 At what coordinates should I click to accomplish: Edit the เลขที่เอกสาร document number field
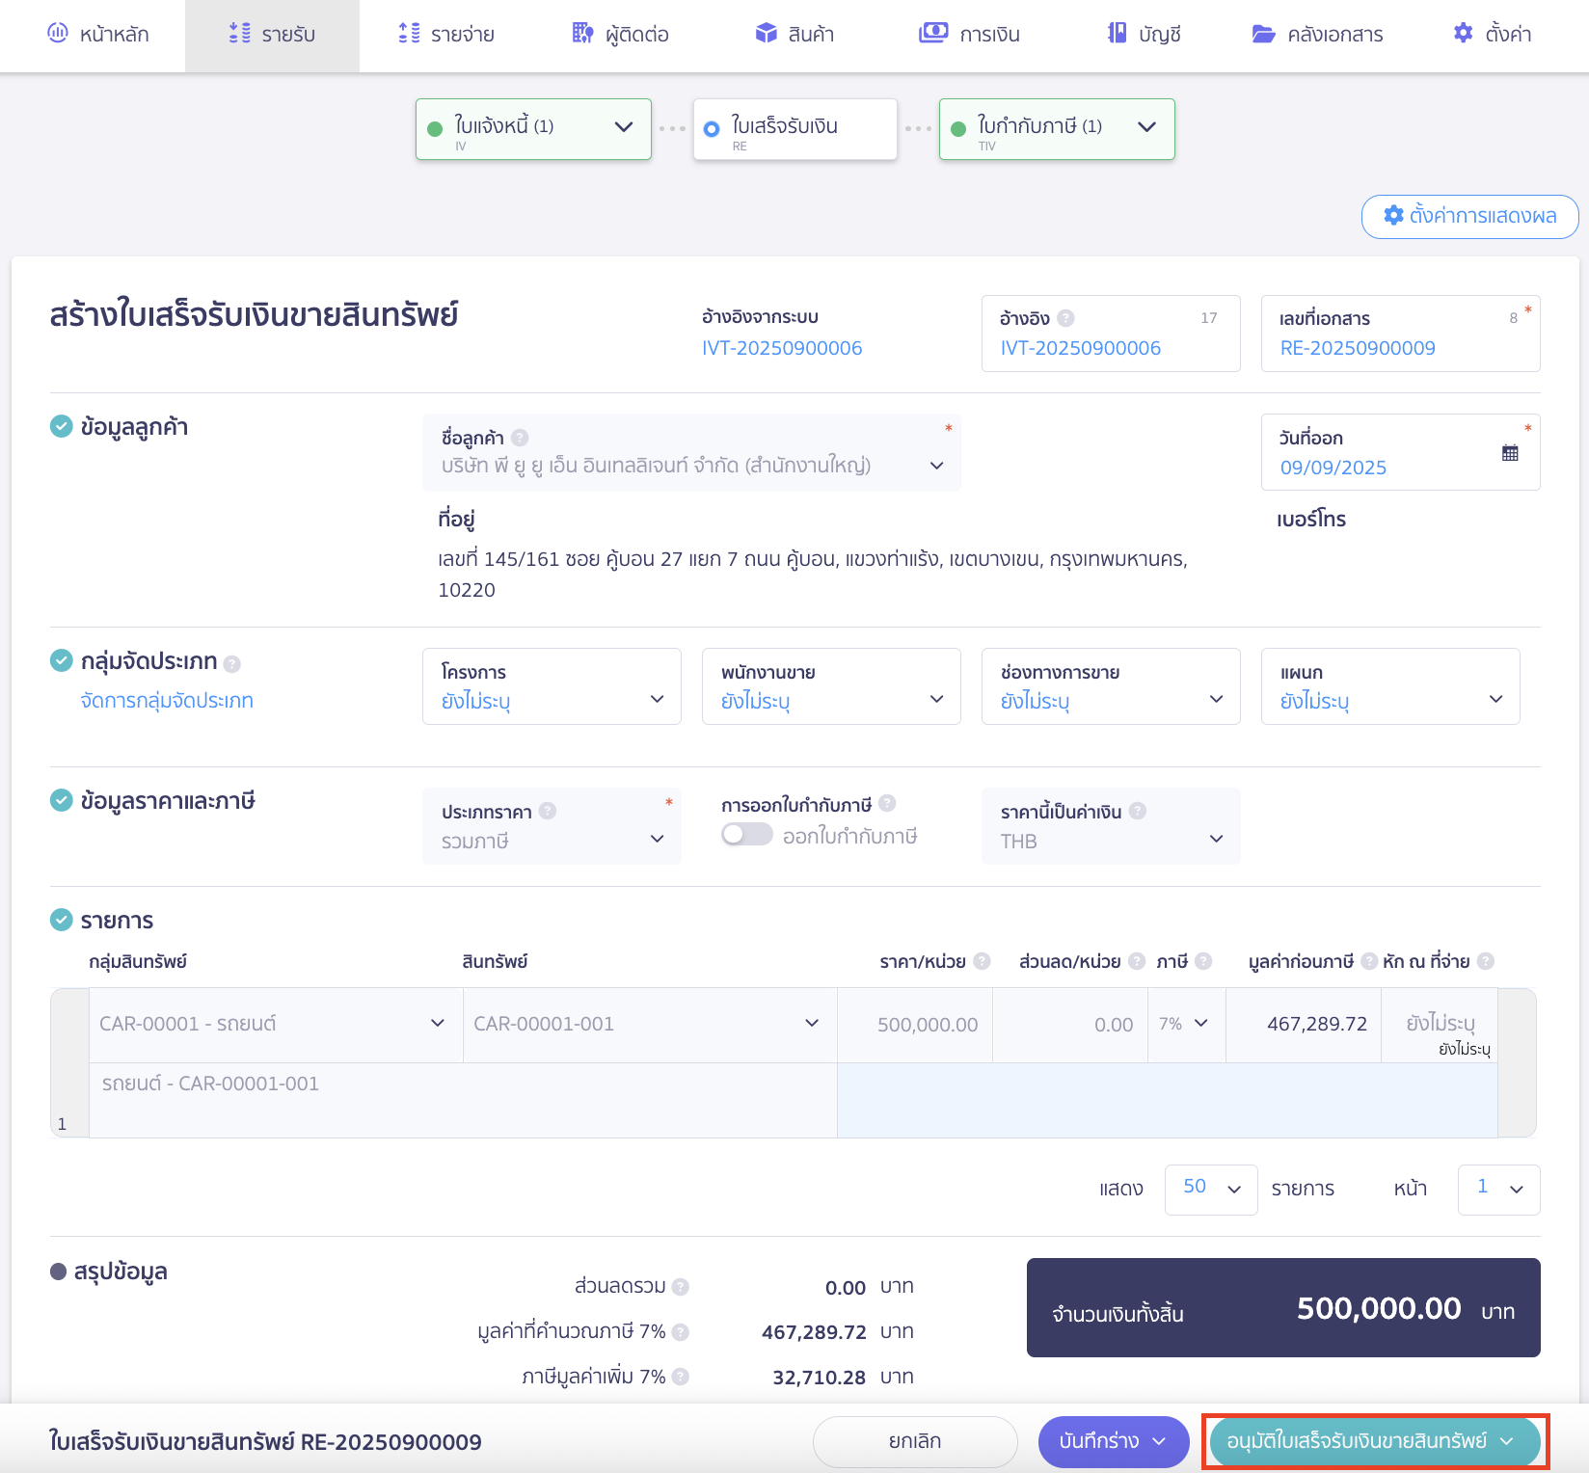(1400, 334)
